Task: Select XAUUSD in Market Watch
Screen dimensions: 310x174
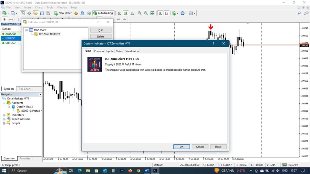Action: click(11, 34)
